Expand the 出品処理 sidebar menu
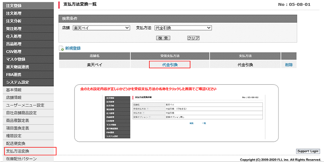The width and height of the screenshot is (324, 162). 28,44
